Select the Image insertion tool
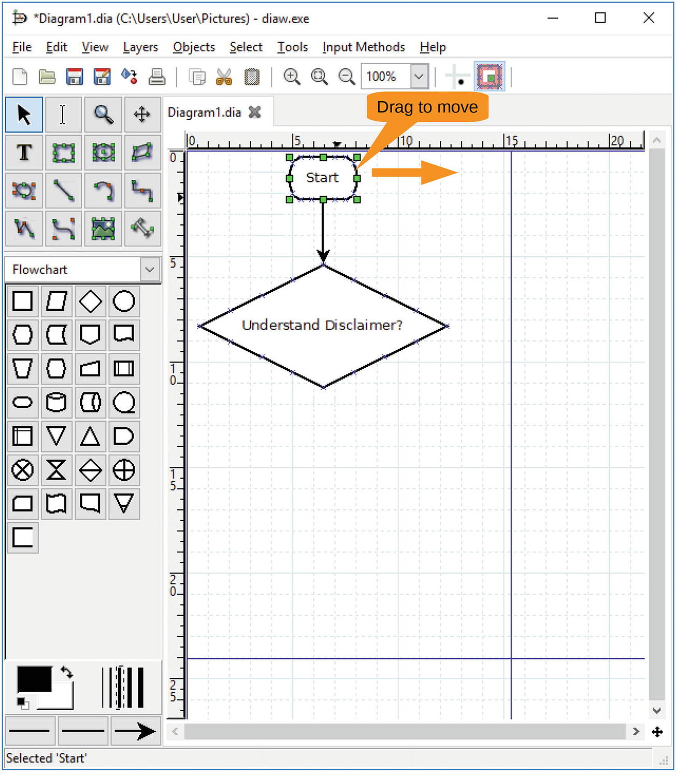 (103, 228)
